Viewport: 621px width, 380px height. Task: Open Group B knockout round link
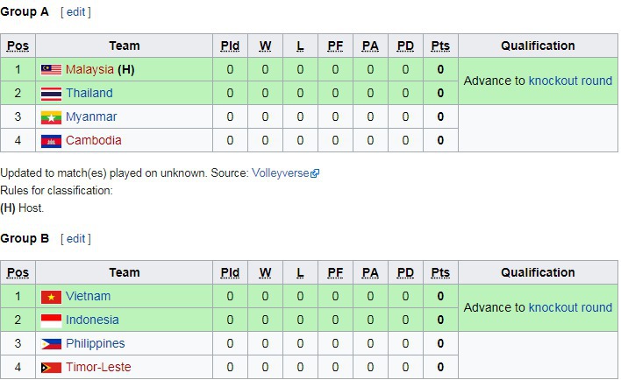click(x=570, y=307)
